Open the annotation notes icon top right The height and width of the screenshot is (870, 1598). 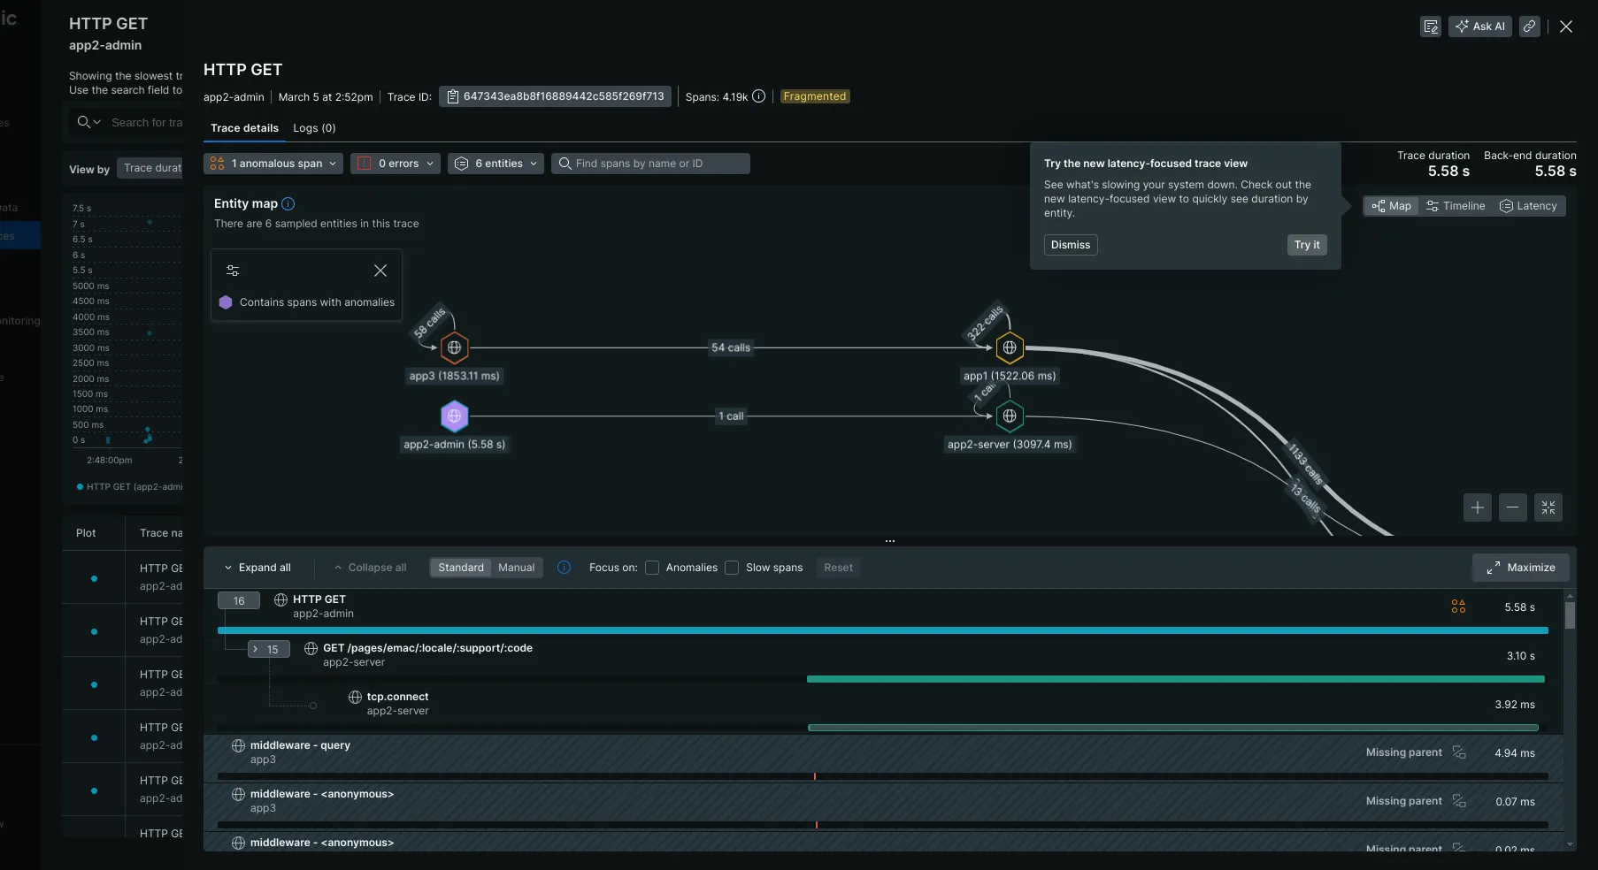1432,27
